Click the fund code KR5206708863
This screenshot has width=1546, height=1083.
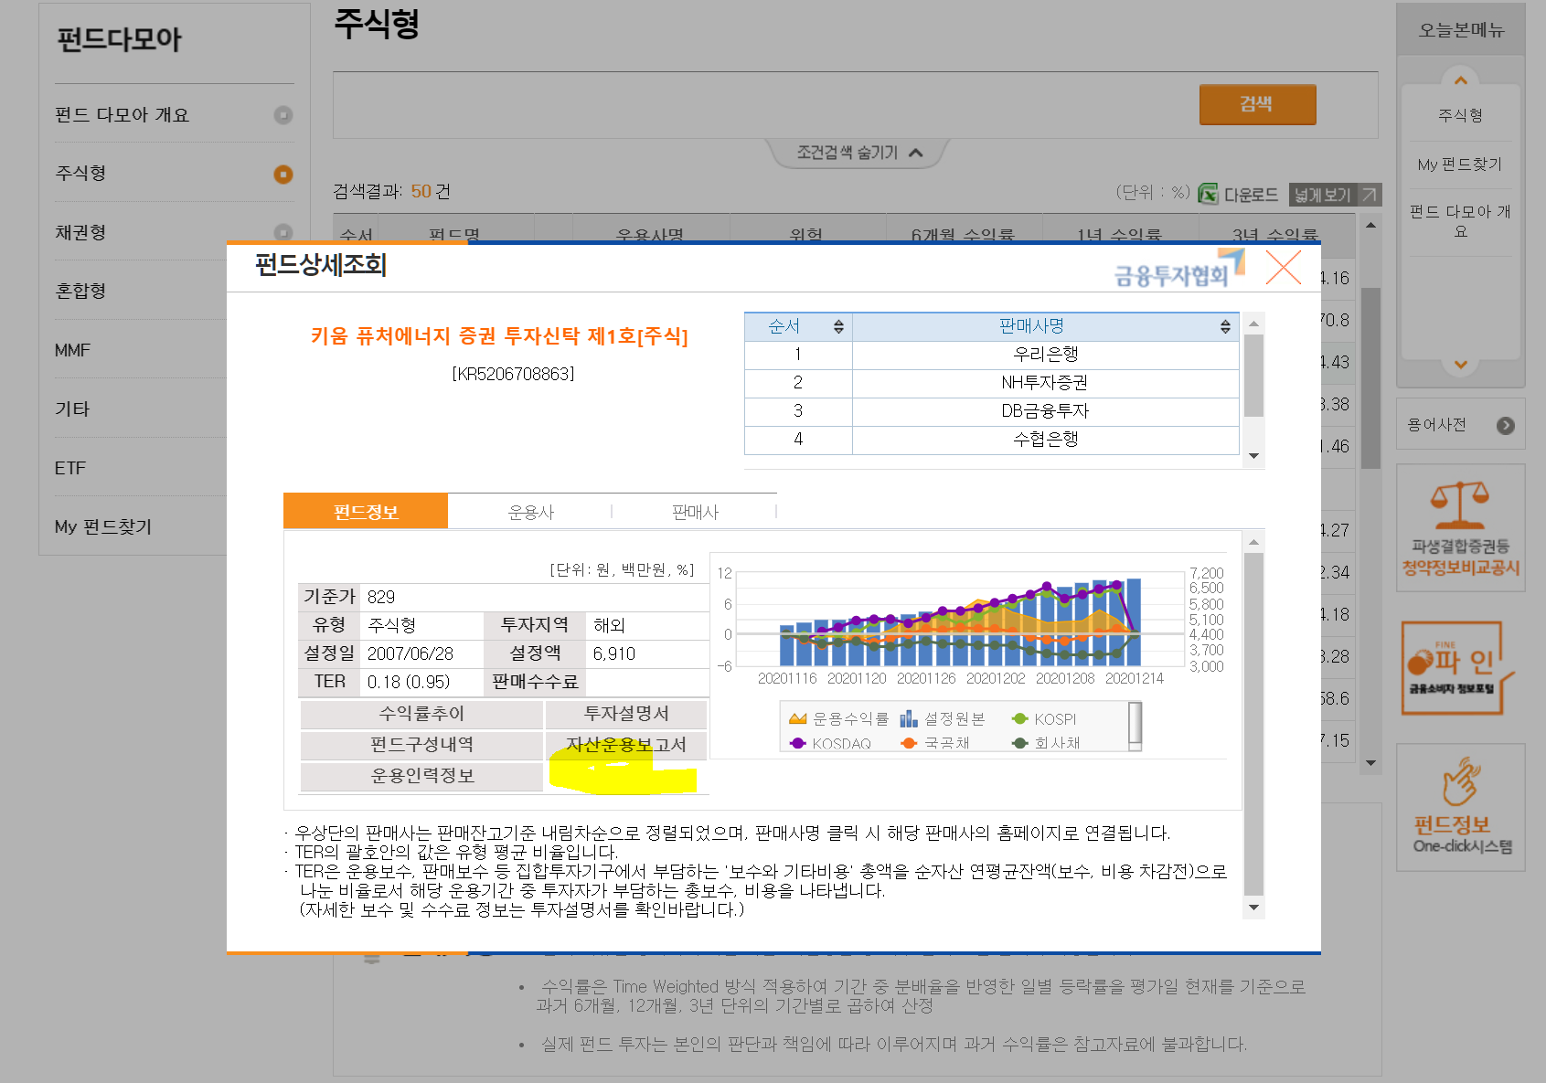pos(513,374)
